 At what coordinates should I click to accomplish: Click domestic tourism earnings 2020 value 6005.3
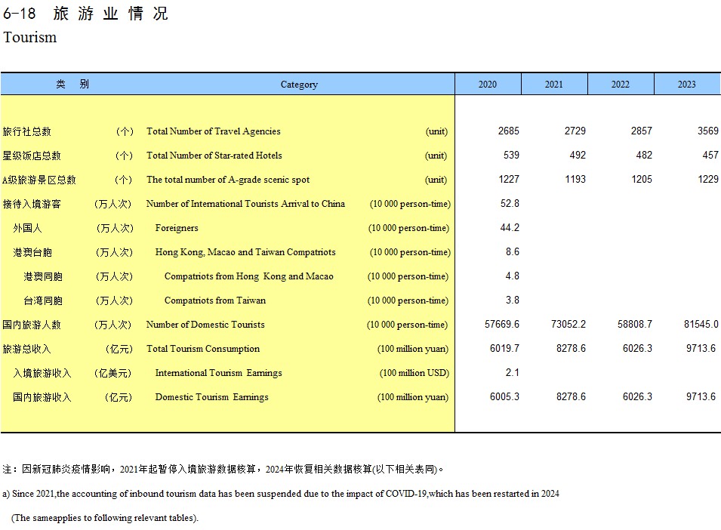[504, 396]
